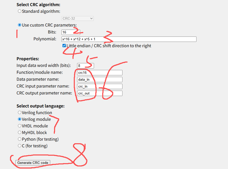
Task: Open the CRC-32 algorithm dropdown
Action: pos(78,18)
